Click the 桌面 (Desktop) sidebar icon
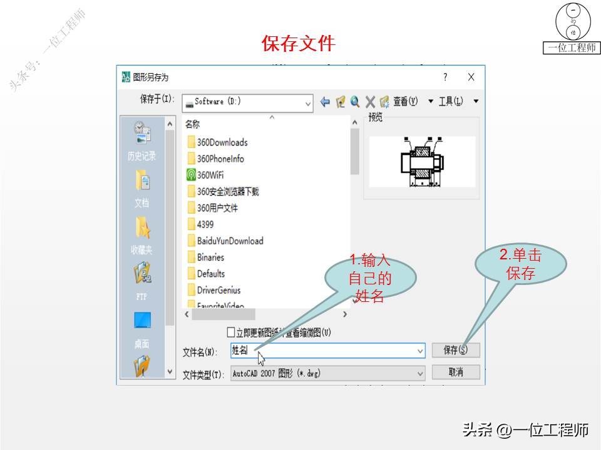 (143, 320)
